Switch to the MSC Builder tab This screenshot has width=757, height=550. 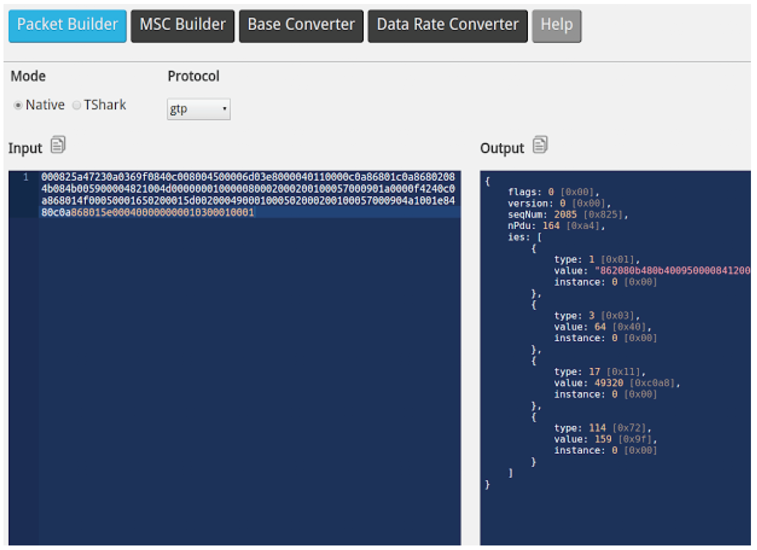point(182,24)
